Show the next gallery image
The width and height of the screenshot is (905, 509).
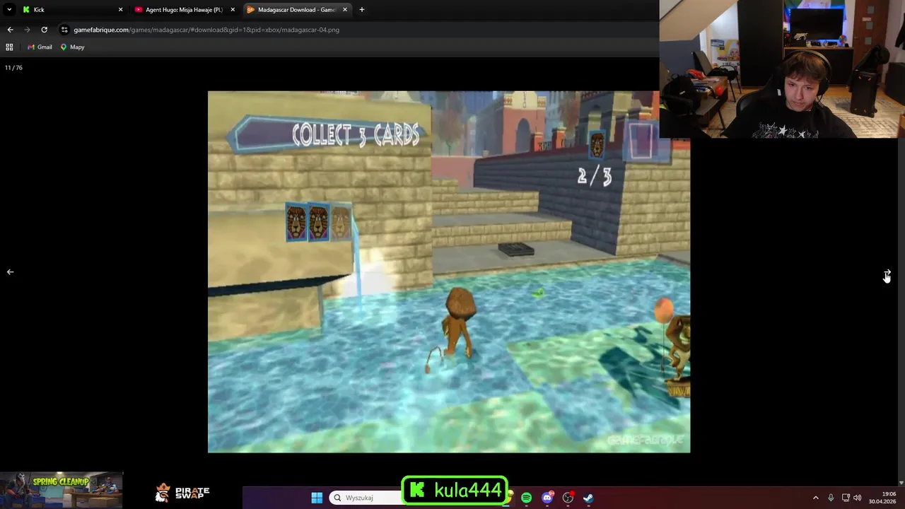click(x=887, y=273)
